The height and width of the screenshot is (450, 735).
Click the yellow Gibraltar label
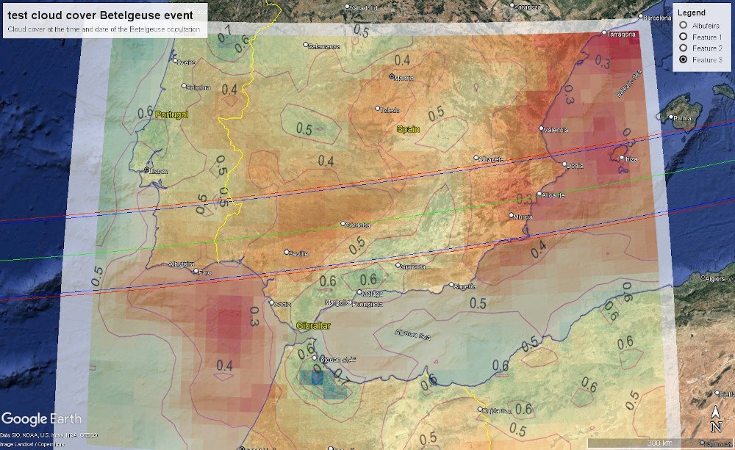point(314,325)
